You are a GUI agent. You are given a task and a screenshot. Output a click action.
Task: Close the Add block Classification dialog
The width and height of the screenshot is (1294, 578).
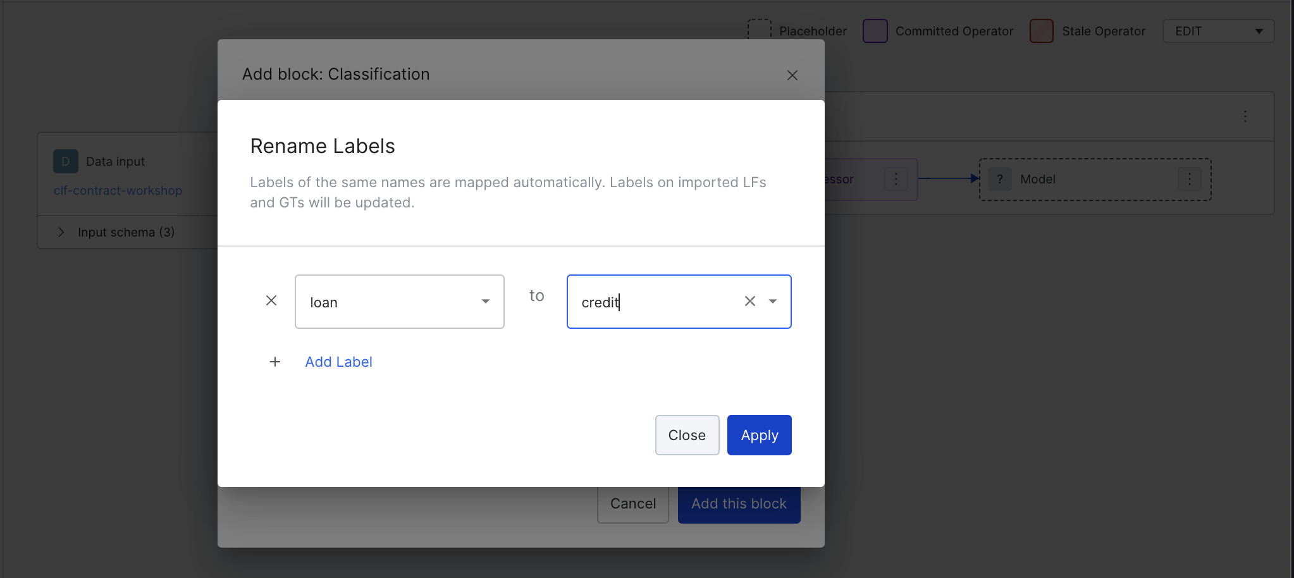792,75
